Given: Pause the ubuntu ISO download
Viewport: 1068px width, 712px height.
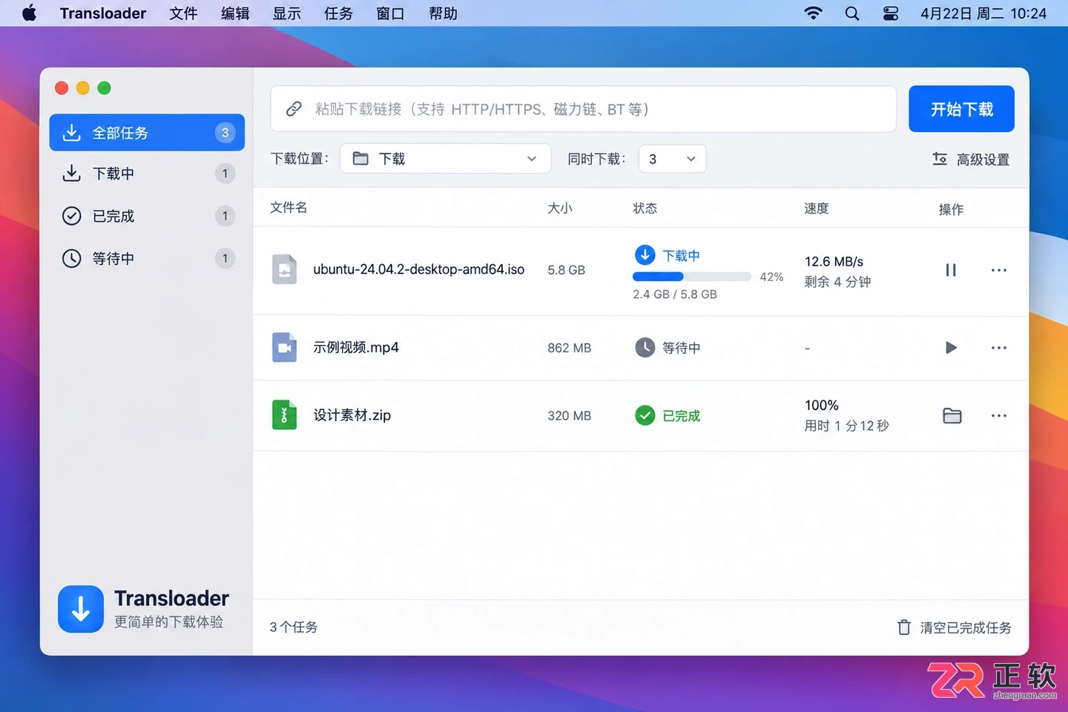Looking at the screenshot, I should [951, 270].
